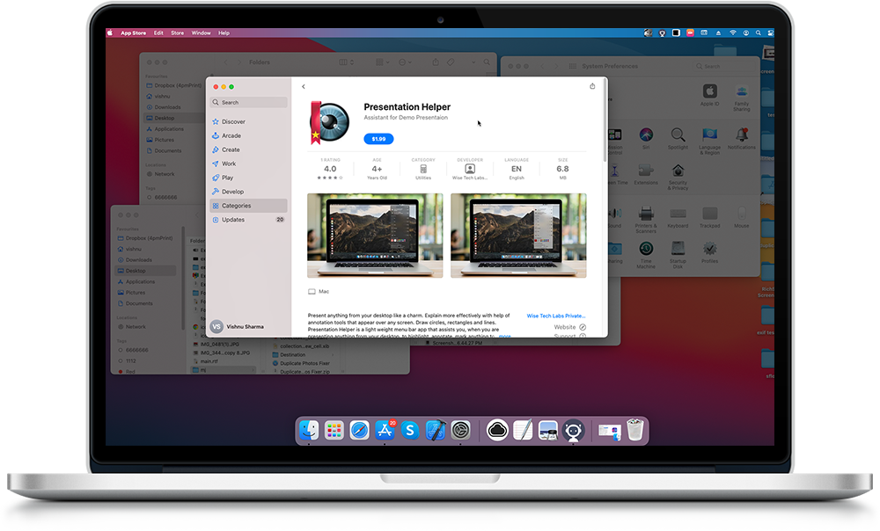Open the Apple menu
The width and height of the screenshot is (880, 531).
click(110, 33)
